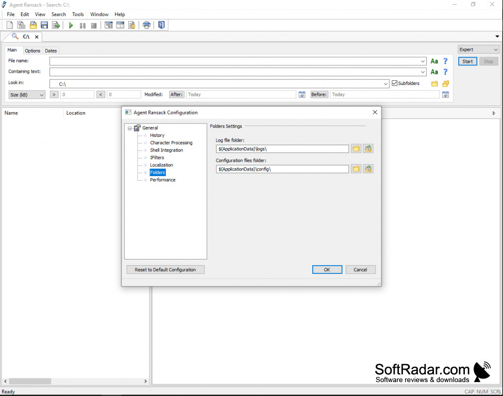The height and width of the screenshot is (396, 503).
Task: Open the Edit menu
Action: (x=25, y=14)
